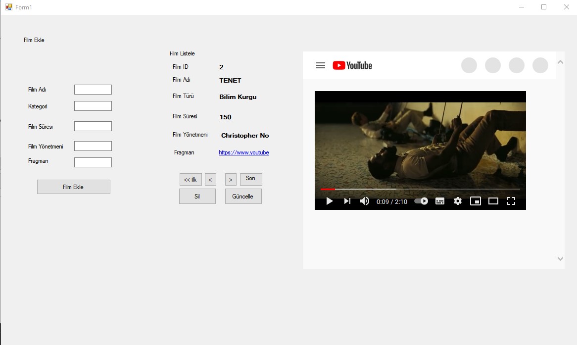Click the Film Adı input field
The image size is (577, 345).
pos(93,90)
